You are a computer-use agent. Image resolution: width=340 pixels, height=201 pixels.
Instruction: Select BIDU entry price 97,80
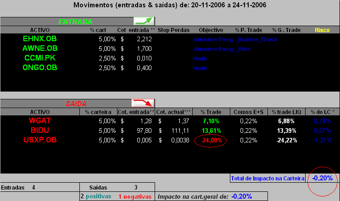click(x=144, y=130)
